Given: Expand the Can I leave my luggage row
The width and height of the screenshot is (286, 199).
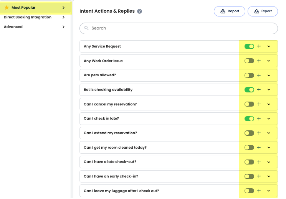Looking at the screenshot, I should tap(269, 191).
